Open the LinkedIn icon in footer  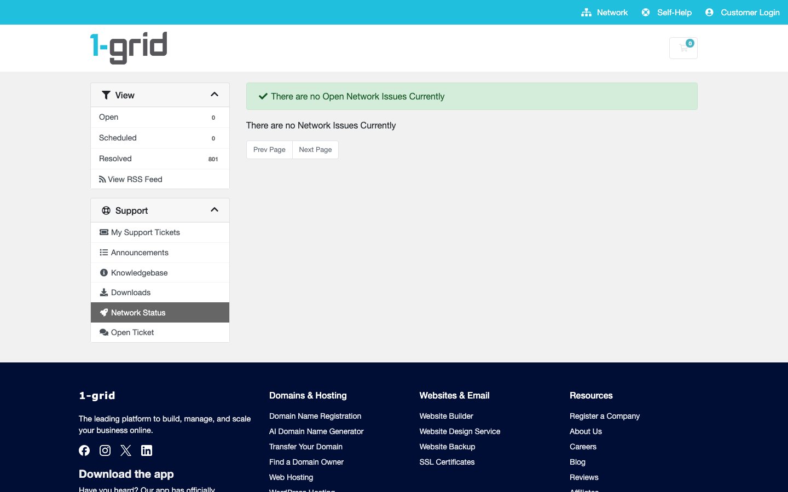tap(147, 450)
